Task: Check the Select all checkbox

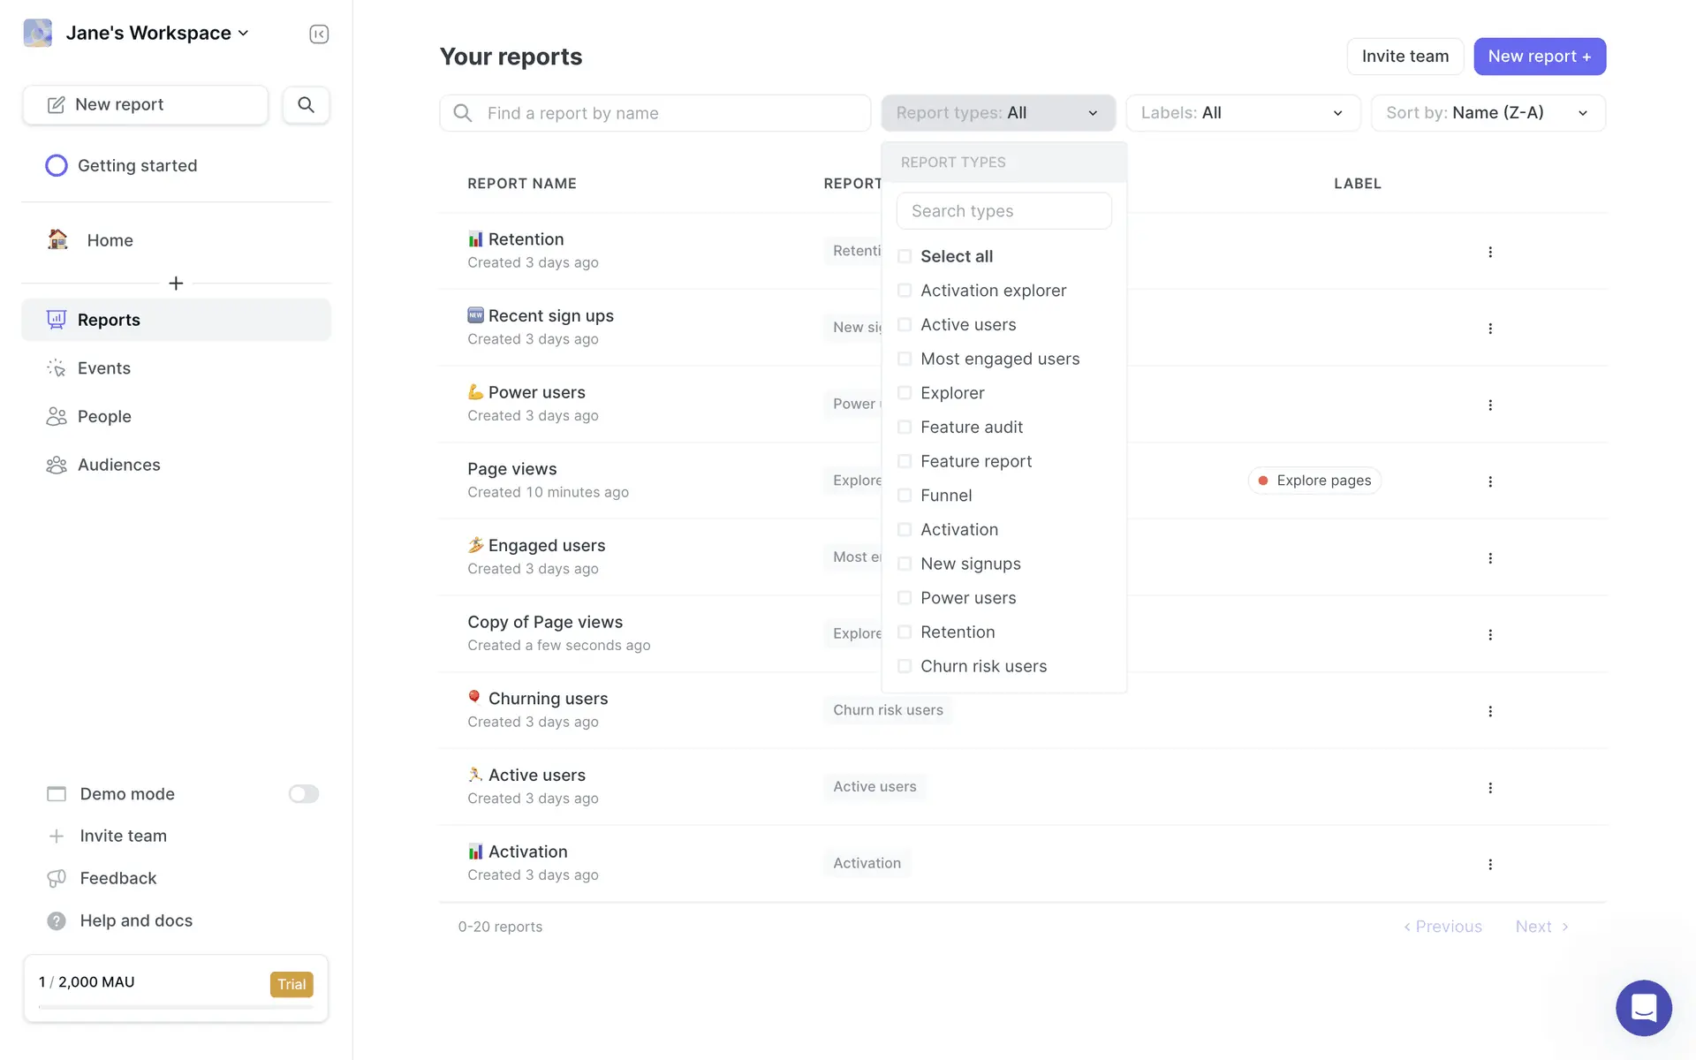Action: [905, 256]
